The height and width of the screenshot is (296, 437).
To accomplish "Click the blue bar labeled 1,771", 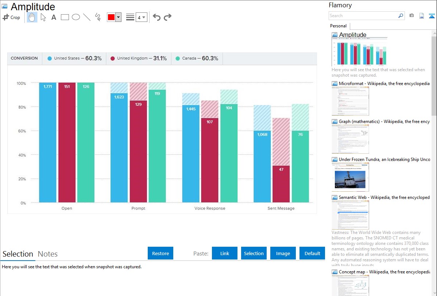I will [48, 142].
